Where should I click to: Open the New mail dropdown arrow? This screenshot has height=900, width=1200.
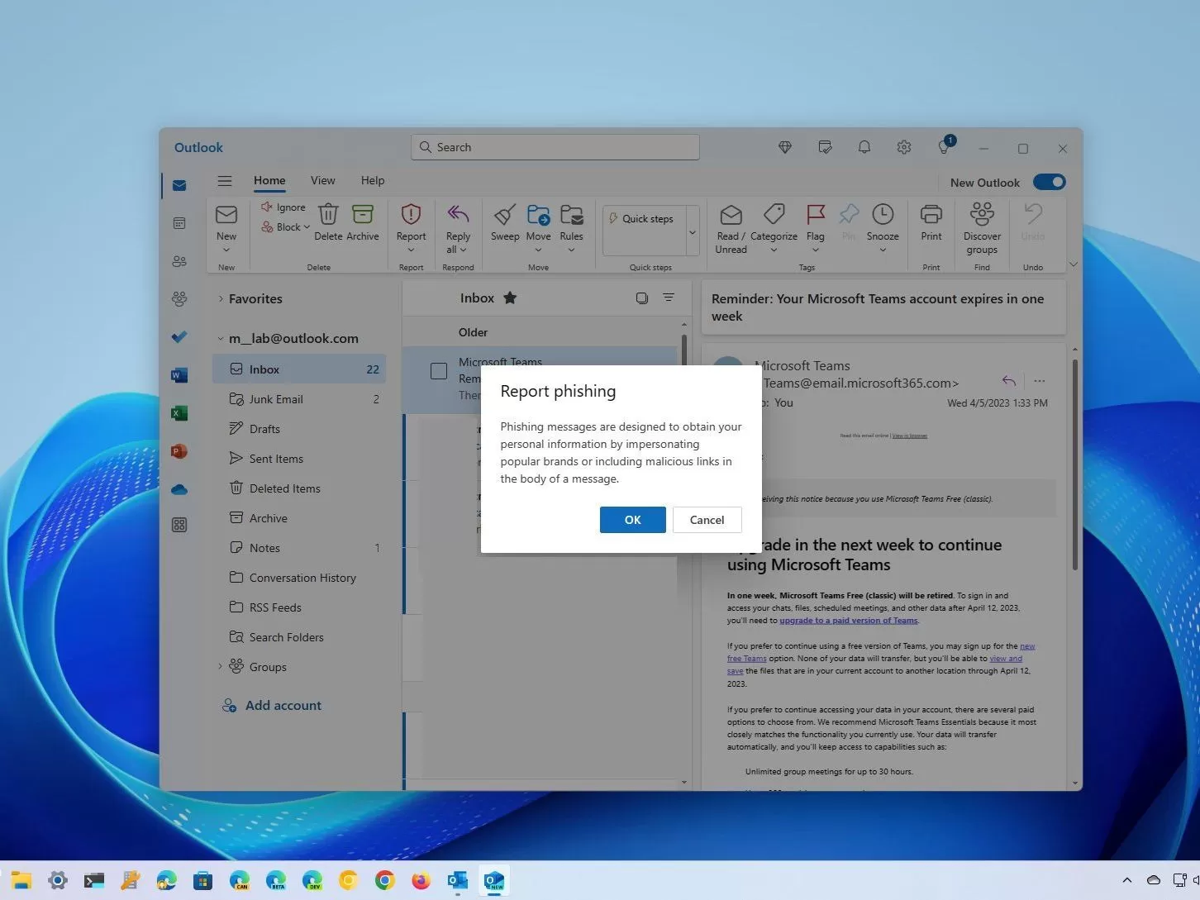[226, 250]
